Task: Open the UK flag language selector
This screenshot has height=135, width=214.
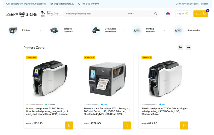Action: tap(168, 14)
